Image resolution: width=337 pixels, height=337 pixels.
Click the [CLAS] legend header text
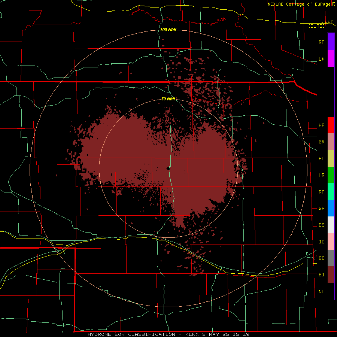point(316,26)
